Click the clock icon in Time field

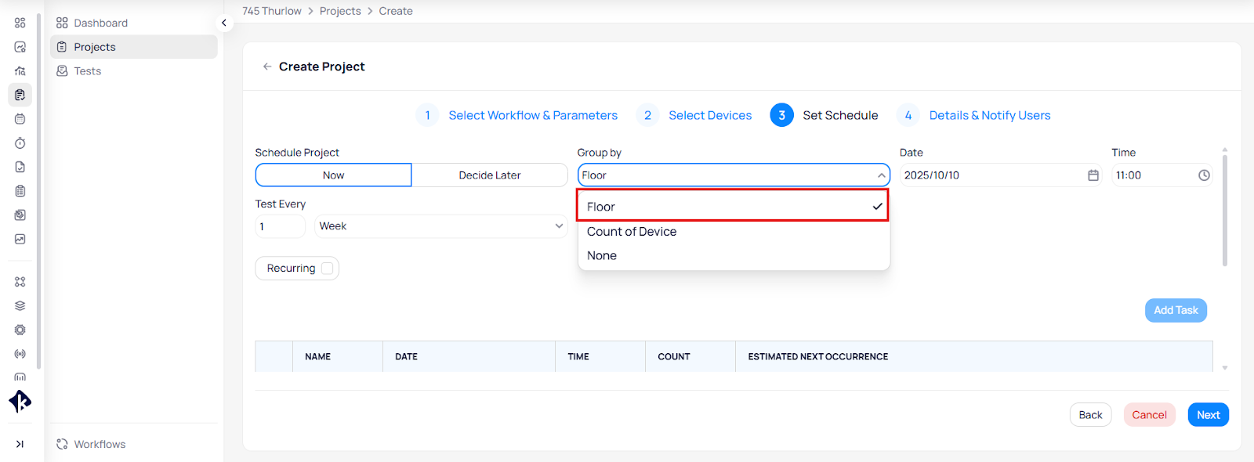tap(1204, 175)
